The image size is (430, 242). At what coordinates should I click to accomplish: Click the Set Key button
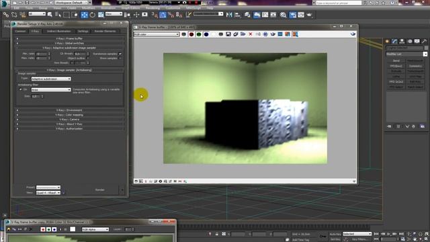click(x=335, y=239)
